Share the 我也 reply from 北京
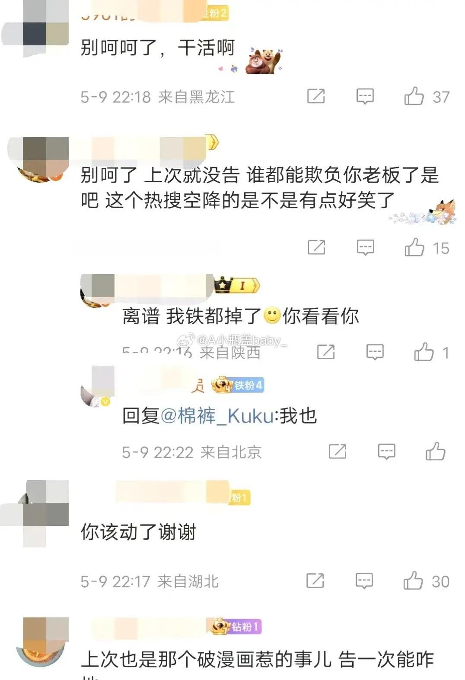465x680 pixels. coord(338,452)
